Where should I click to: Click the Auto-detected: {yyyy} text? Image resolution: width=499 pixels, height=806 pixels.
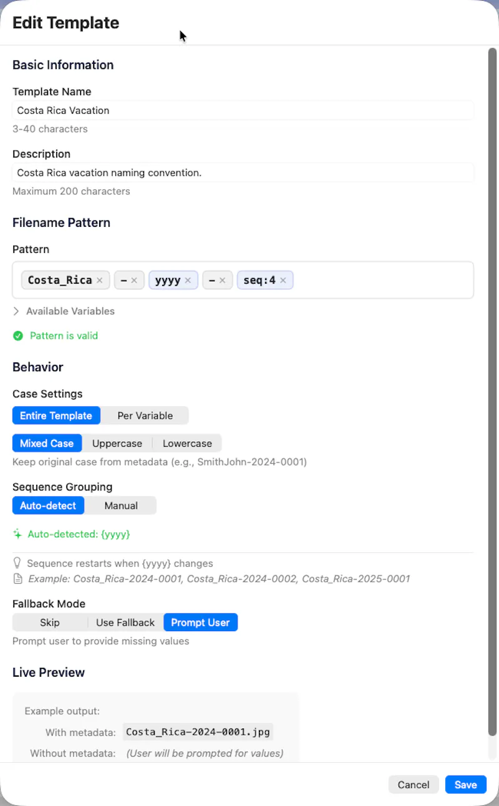point(79,534)
